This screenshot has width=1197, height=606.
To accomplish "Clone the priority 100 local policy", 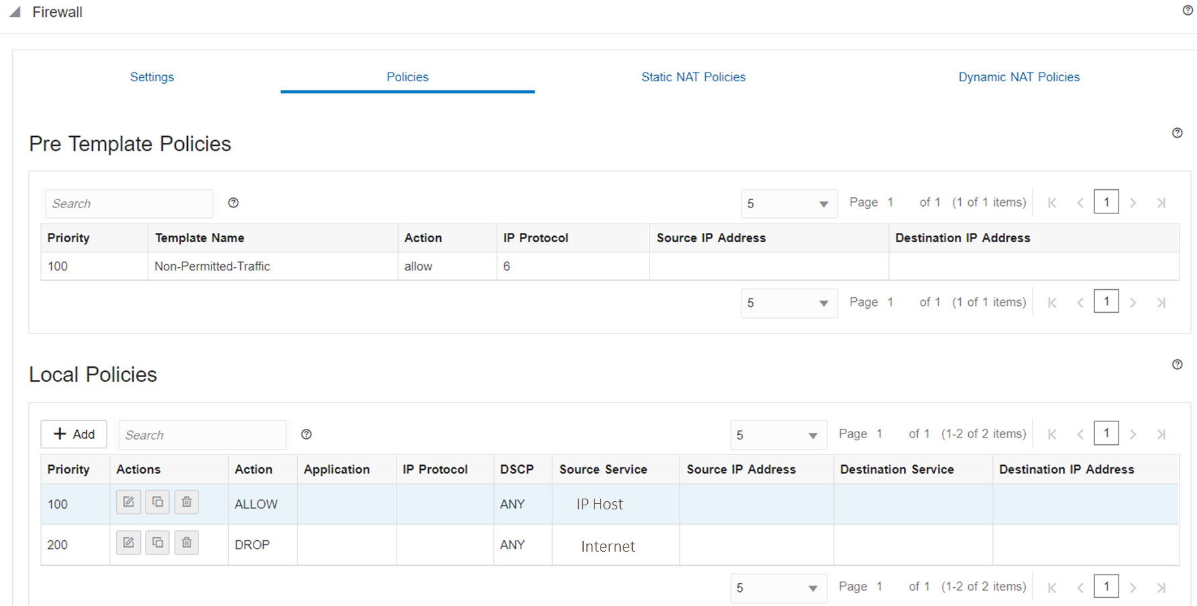I will point(158,502).
